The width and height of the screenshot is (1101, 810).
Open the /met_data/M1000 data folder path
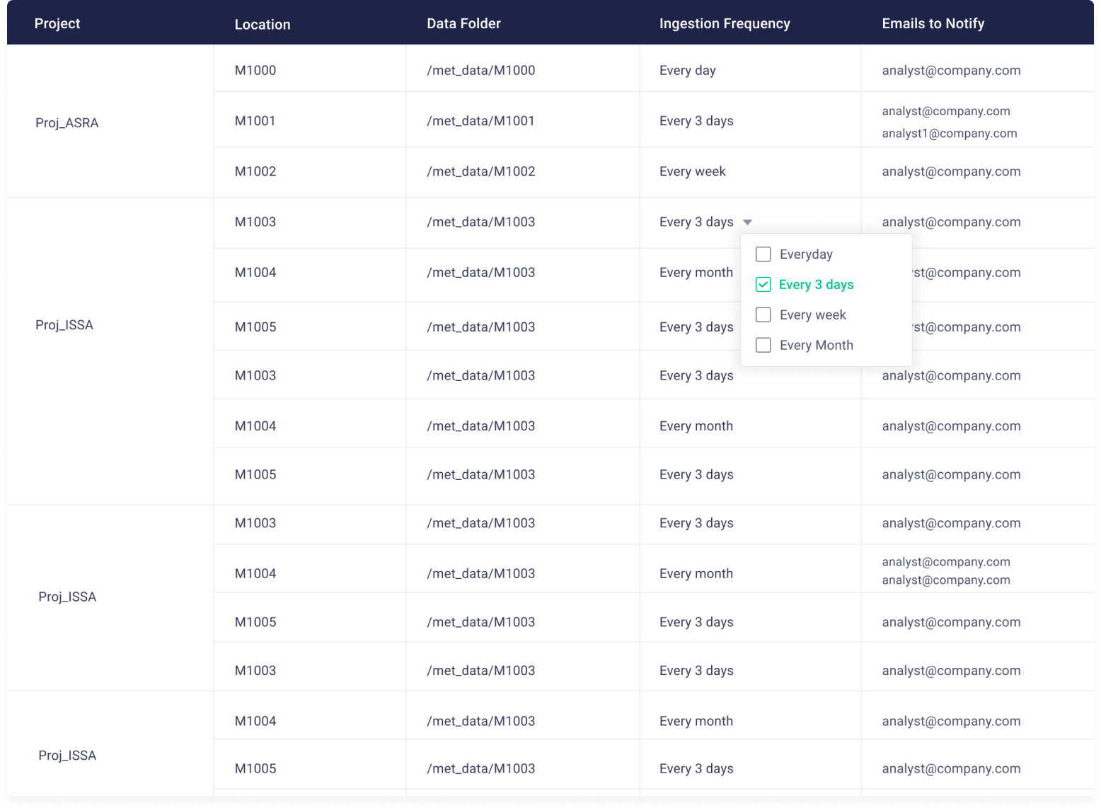pos(480,70)
